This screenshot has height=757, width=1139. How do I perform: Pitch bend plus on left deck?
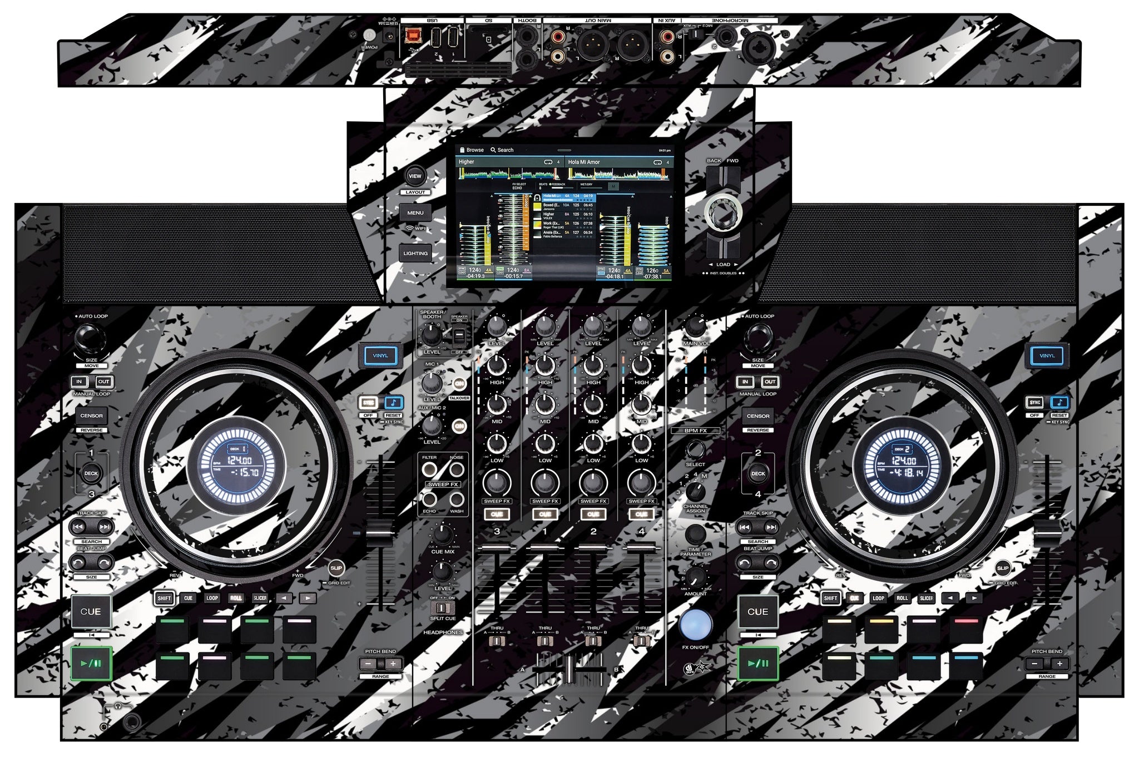[x=393, y=664]
